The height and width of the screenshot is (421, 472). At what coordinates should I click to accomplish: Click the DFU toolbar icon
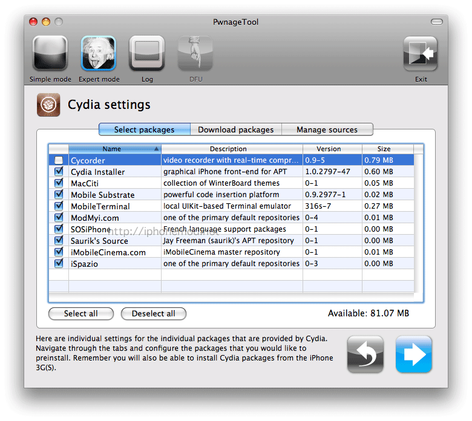[x=195, y=53]
